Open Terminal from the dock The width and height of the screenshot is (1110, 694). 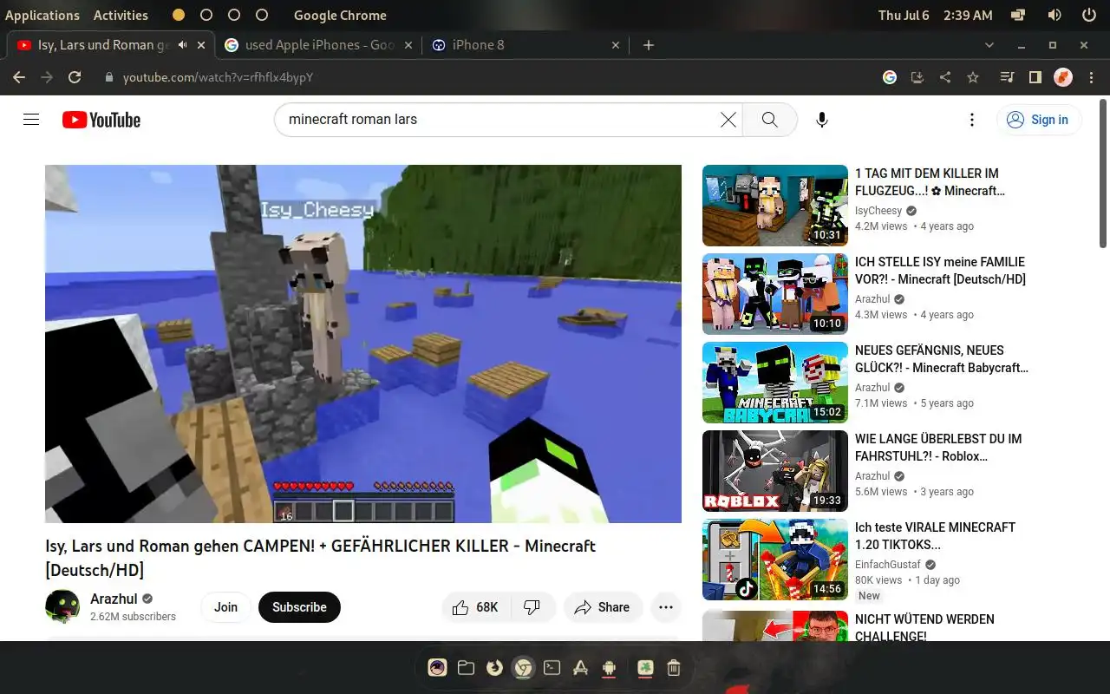coord(552,667)
